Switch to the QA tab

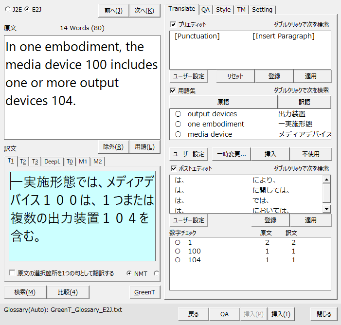(206, 9)
